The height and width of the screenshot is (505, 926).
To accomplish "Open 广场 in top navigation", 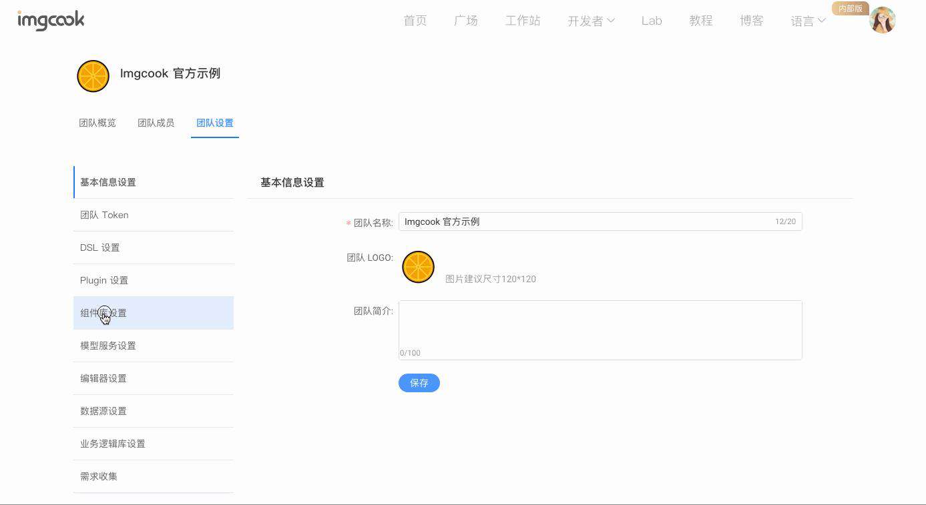I will pyautogui.click(x=466, y=21).
